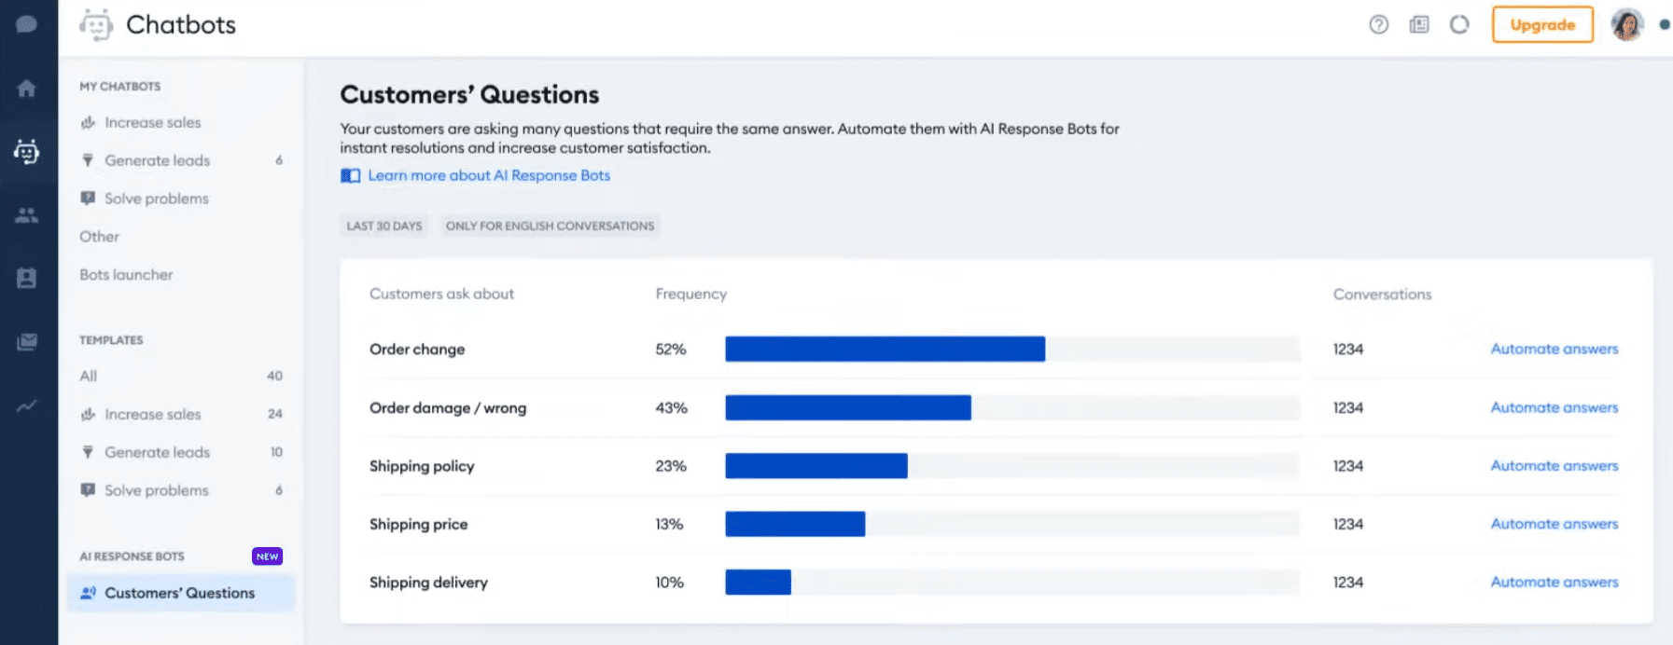Click the user profile avatar
The width and height of the screenshot is (1673, 645).
pyautogui.click(x=1626, y=25)
